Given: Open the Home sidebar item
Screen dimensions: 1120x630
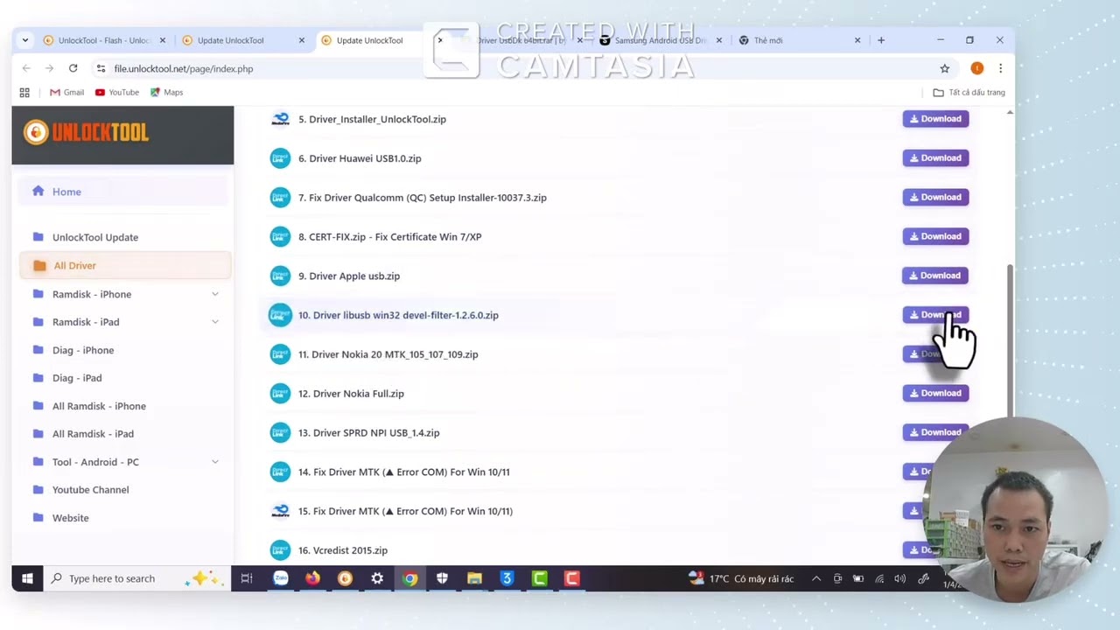Looking at the screenshot, I should (122, 192).
